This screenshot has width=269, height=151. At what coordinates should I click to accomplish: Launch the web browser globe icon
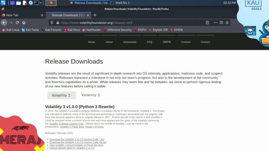[31, 3]
